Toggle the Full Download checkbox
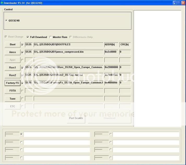The image size is (186, 165). tap(28, 37)
